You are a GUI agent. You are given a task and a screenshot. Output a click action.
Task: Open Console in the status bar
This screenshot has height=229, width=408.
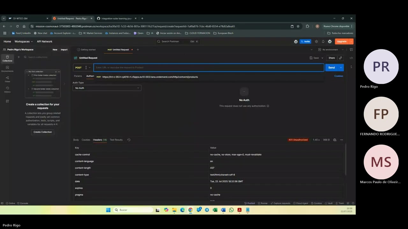[x=23, y=203]
